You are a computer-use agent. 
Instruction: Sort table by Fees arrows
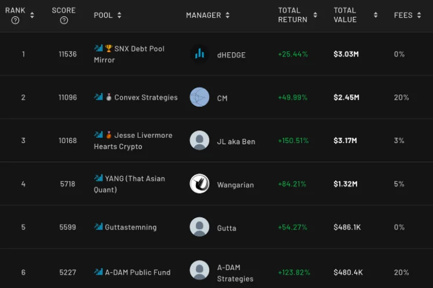(x=419, y=15)
